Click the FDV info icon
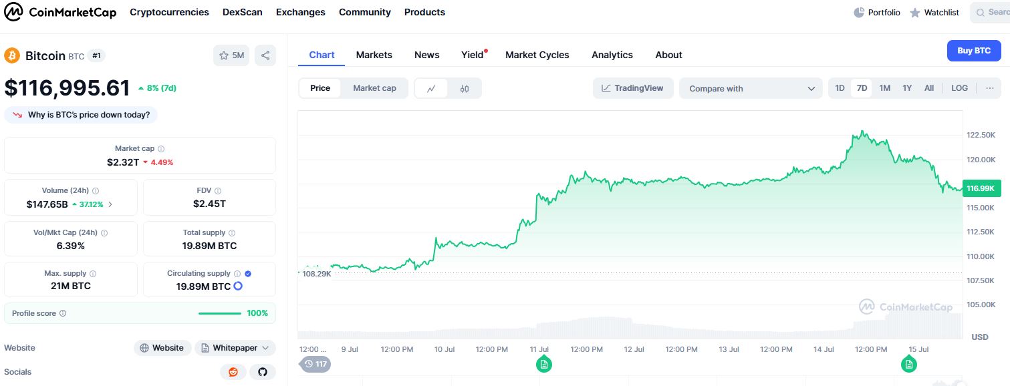Viewport: 1010px width, 386px height. point(218,191)
